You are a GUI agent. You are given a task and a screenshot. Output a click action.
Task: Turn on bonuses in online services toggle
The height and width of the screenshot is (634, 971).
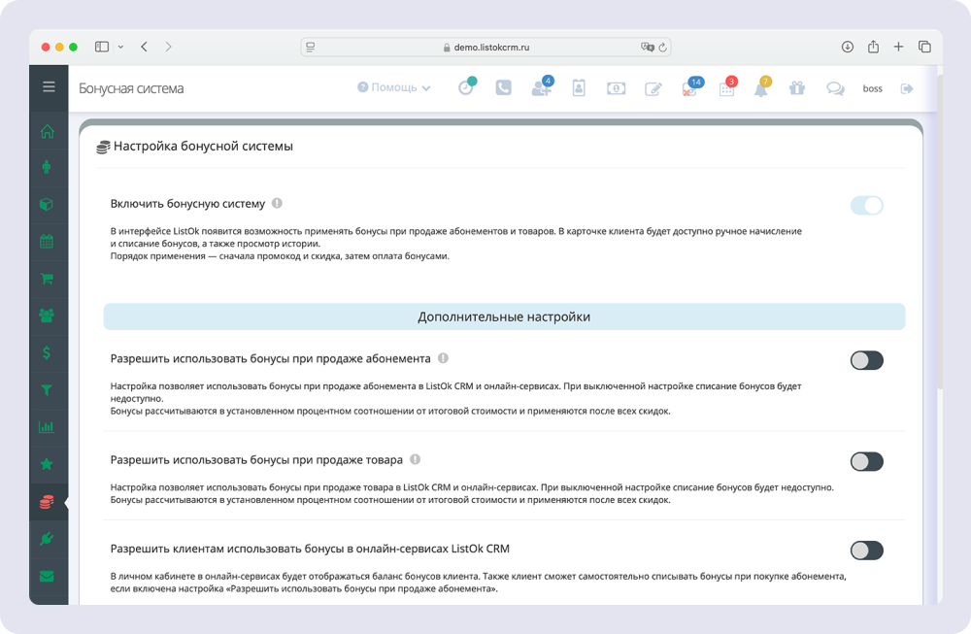[866, 551]
